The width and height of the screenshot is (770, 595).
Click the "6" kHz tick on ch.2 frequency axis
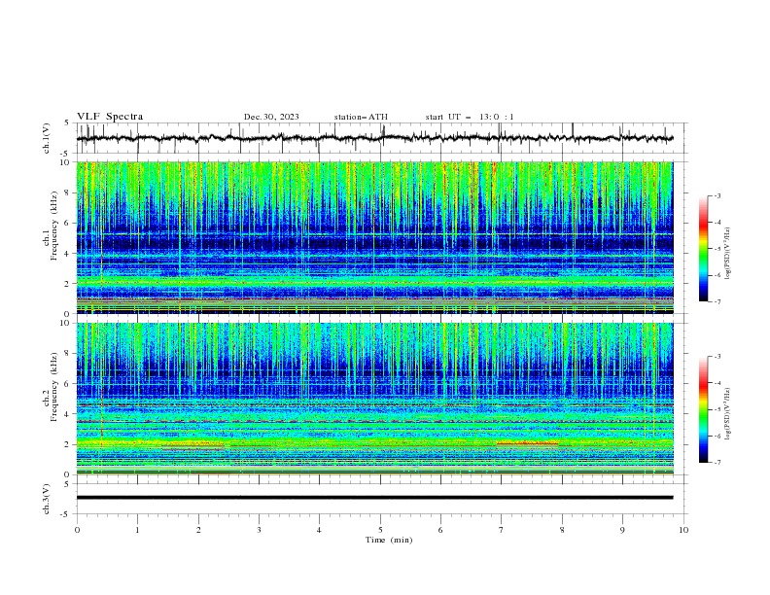click(x=68, y=383)
